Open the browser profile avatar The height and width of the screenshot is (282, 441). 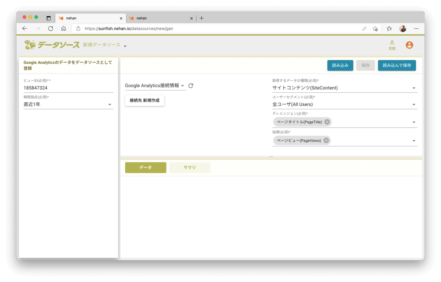coord(403,28)
